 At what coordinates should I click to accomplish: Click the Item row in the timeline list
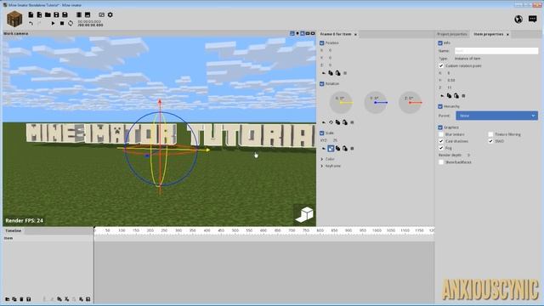48,238
